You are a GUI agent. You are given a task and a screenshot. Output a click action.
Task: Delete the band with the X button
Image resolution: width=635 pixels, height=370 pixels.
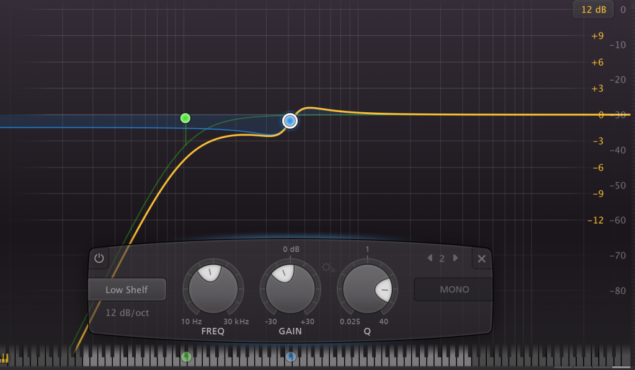[x=482, y=258]
